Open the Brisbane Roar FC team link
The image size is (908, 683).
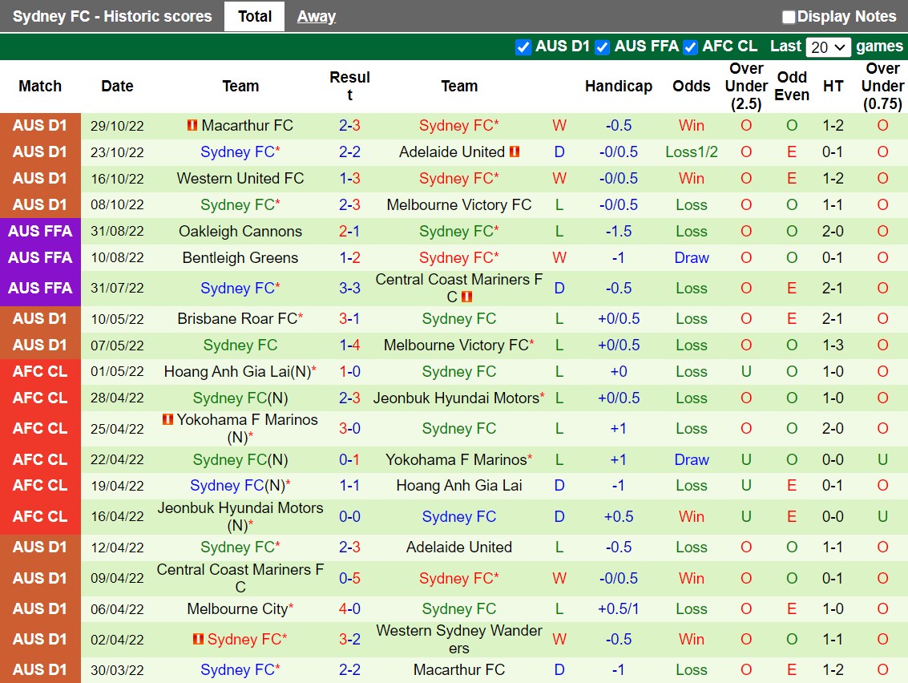coord(238,318)
